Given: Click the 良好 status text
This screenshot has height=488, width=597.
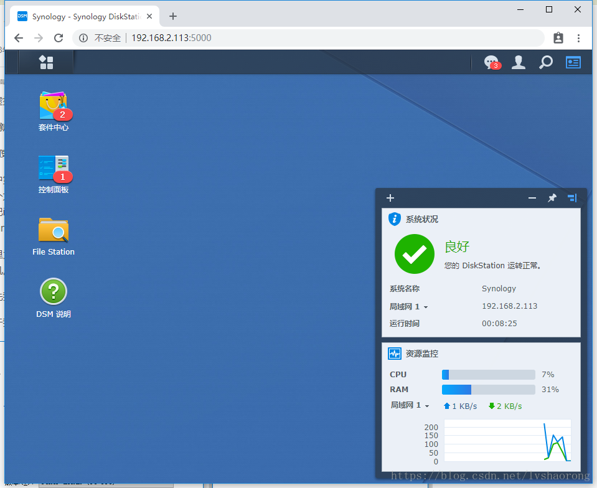Looking at the screenshot, I should (x=458, y=246).
